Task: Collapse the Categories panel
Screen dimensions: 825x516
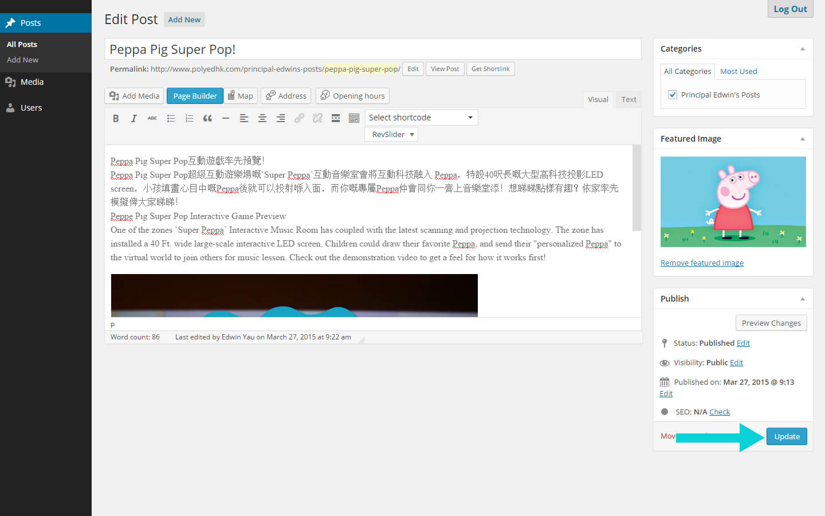Action: pyautogui.click(x=803, y=49)
